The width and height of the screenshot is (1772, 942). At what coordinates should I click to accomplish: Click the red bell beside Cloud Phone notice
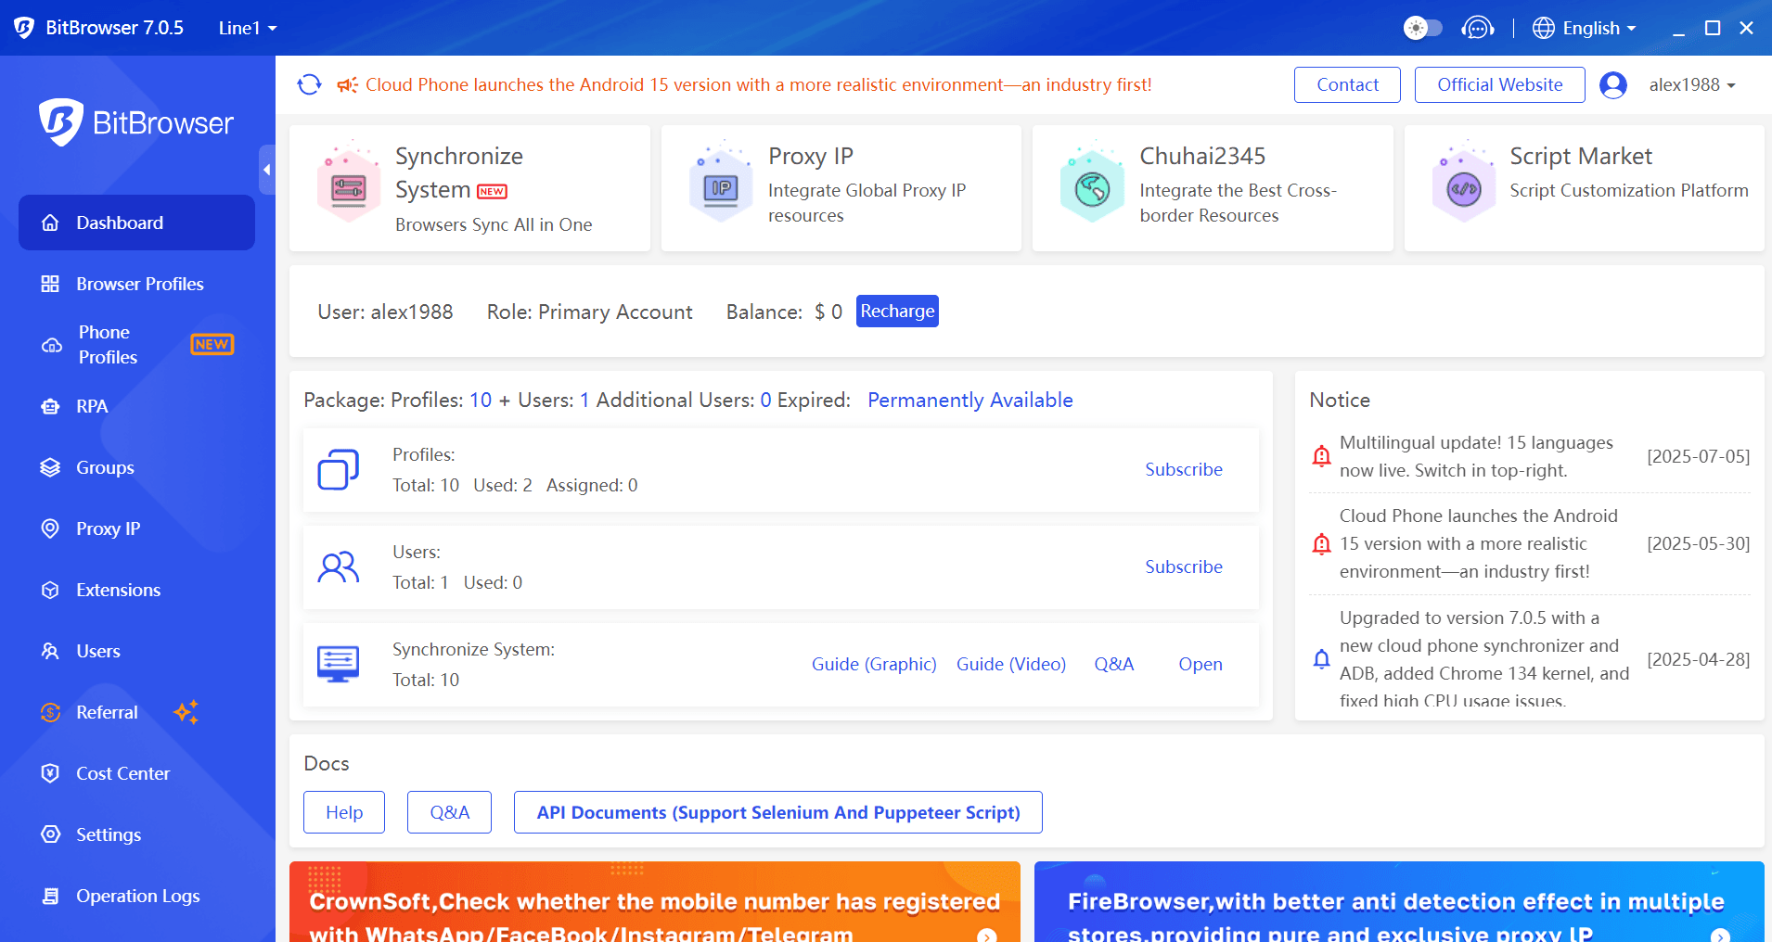[1322, 543]
